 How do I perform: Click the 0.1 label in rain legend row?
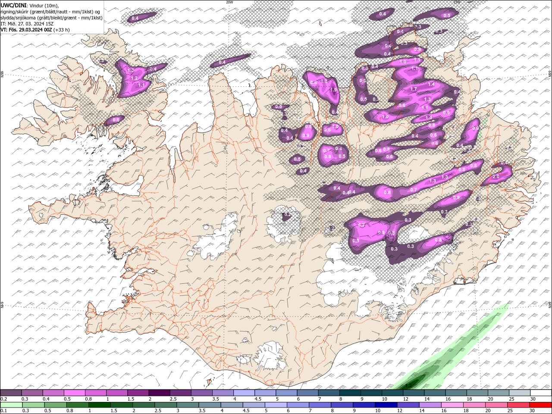point(3,411)
